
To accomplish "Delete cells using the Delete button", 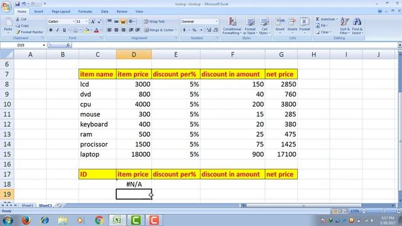I will [292, 26].
